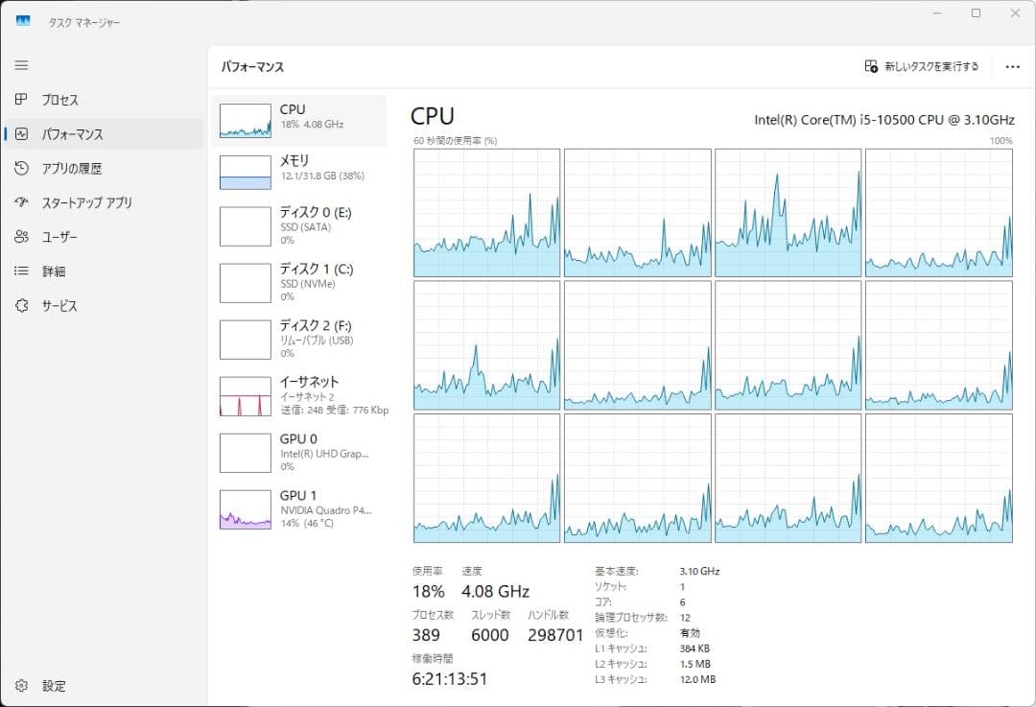This screenshot has height=707, width=1036.
Task: Open Task Manager settings gear
Action: pos(22,686)
